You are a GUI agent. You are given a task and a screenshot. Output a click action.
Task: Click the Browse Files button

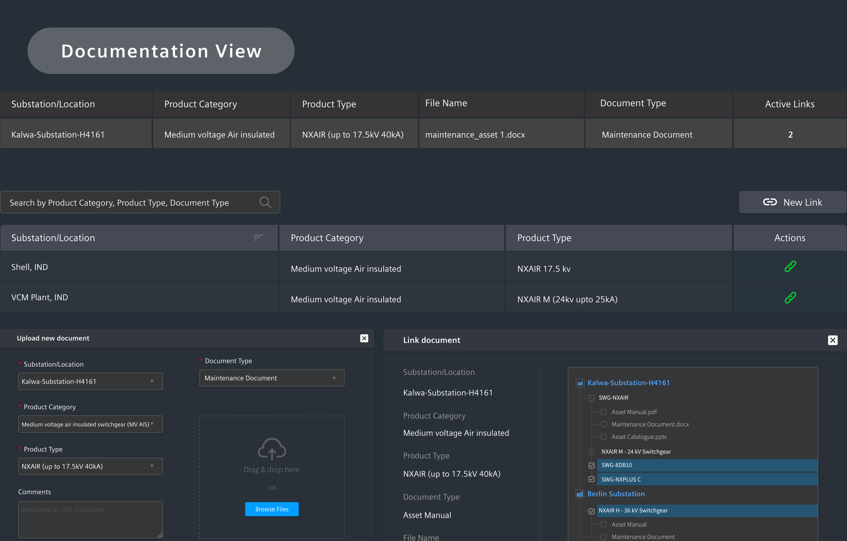272,509
